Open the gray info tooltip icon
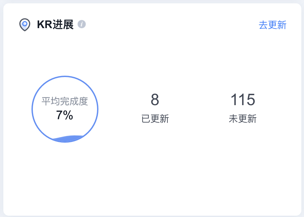304x217 pixels. pos(82,24)
